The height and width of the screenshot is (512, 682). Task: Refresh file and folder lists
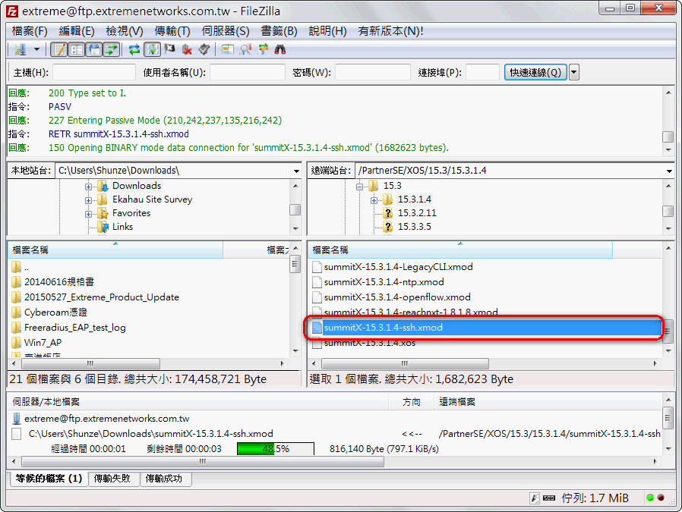(x=134, y=49)
